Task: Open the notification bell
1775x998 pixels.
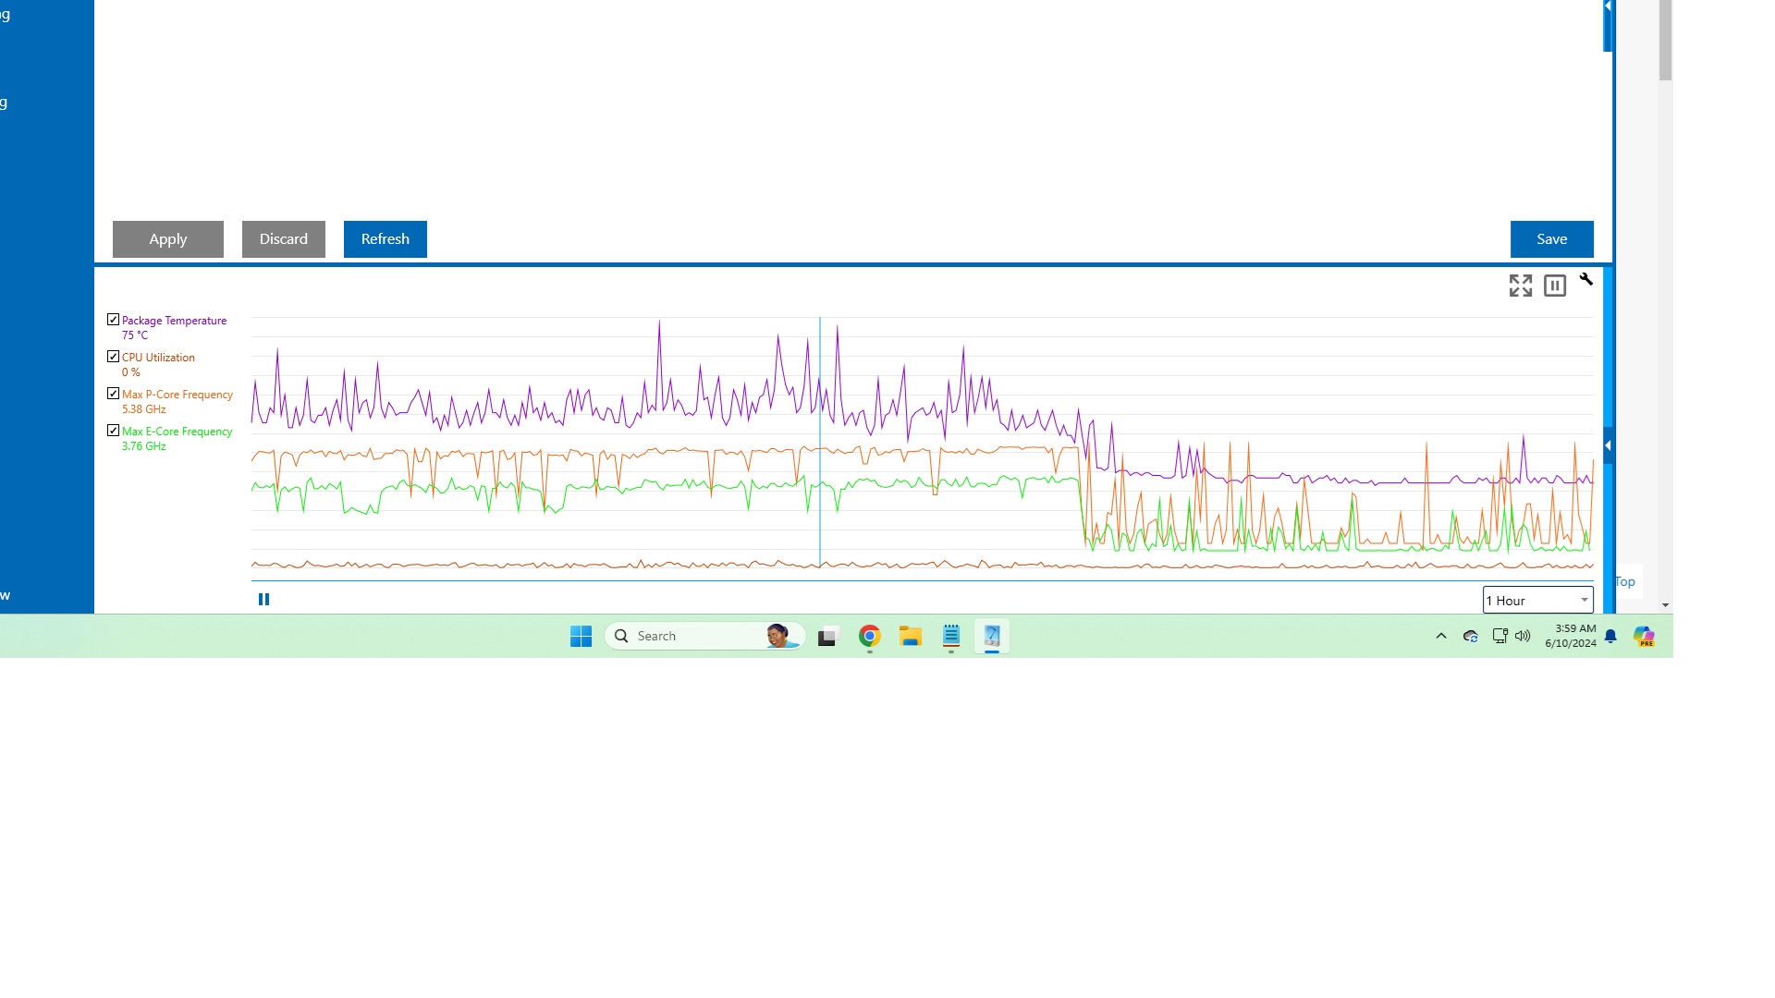Action: 1610,636
